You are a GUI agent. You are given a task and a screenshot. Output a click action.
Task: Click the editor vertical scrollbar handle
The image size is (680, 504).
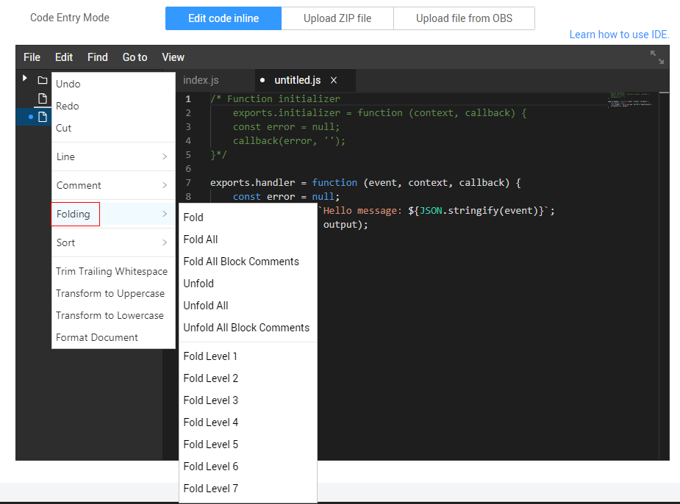tap(664, 93)
